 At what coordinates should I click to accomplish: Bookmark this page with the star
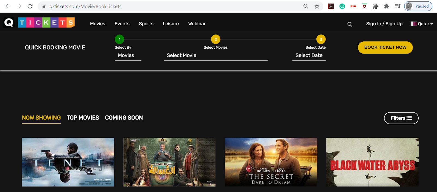click(x=317, y=6)
